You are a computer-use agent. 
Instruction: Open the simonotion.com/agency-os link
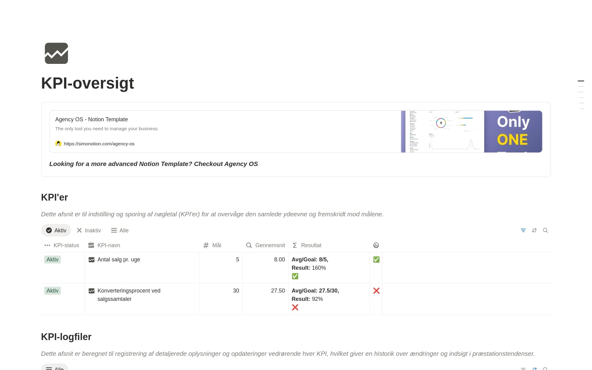tap(99, 144)
